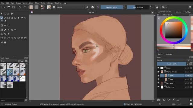
Task: Select the Crop tool
Action: (x=8, y=25)
